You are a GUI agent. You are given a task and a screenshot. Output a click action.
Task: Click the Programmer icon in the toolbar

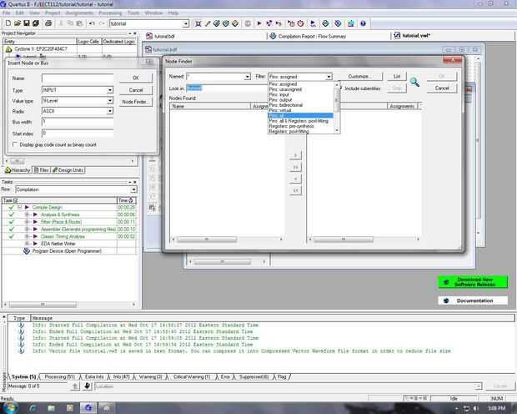click(x=338, y=23)
